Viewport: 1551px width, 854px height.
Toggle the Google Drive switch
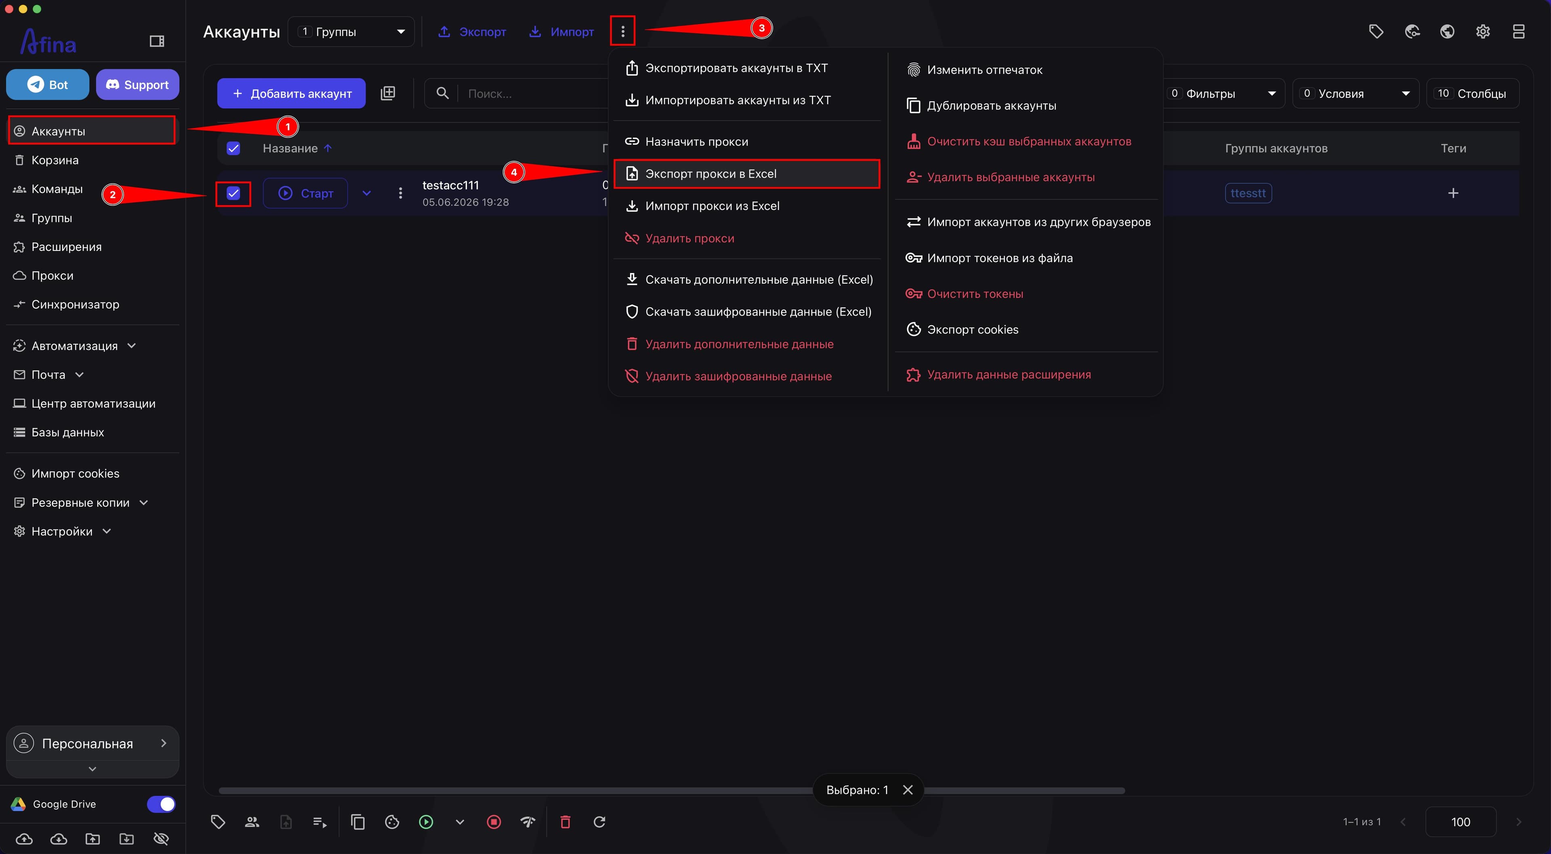coord(161,804)
